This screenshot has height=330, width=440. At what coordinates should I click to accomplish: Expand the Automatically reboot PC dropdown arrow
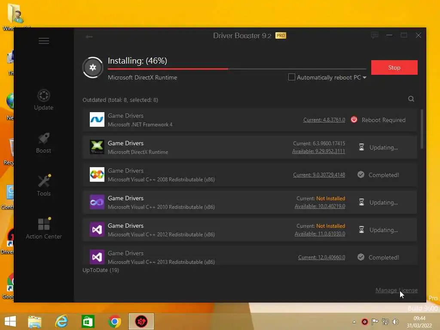pos(364,78)
